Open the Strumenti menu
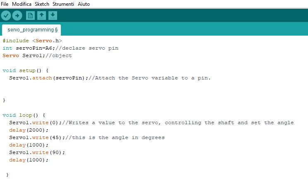308x183 pixels. 63,4
